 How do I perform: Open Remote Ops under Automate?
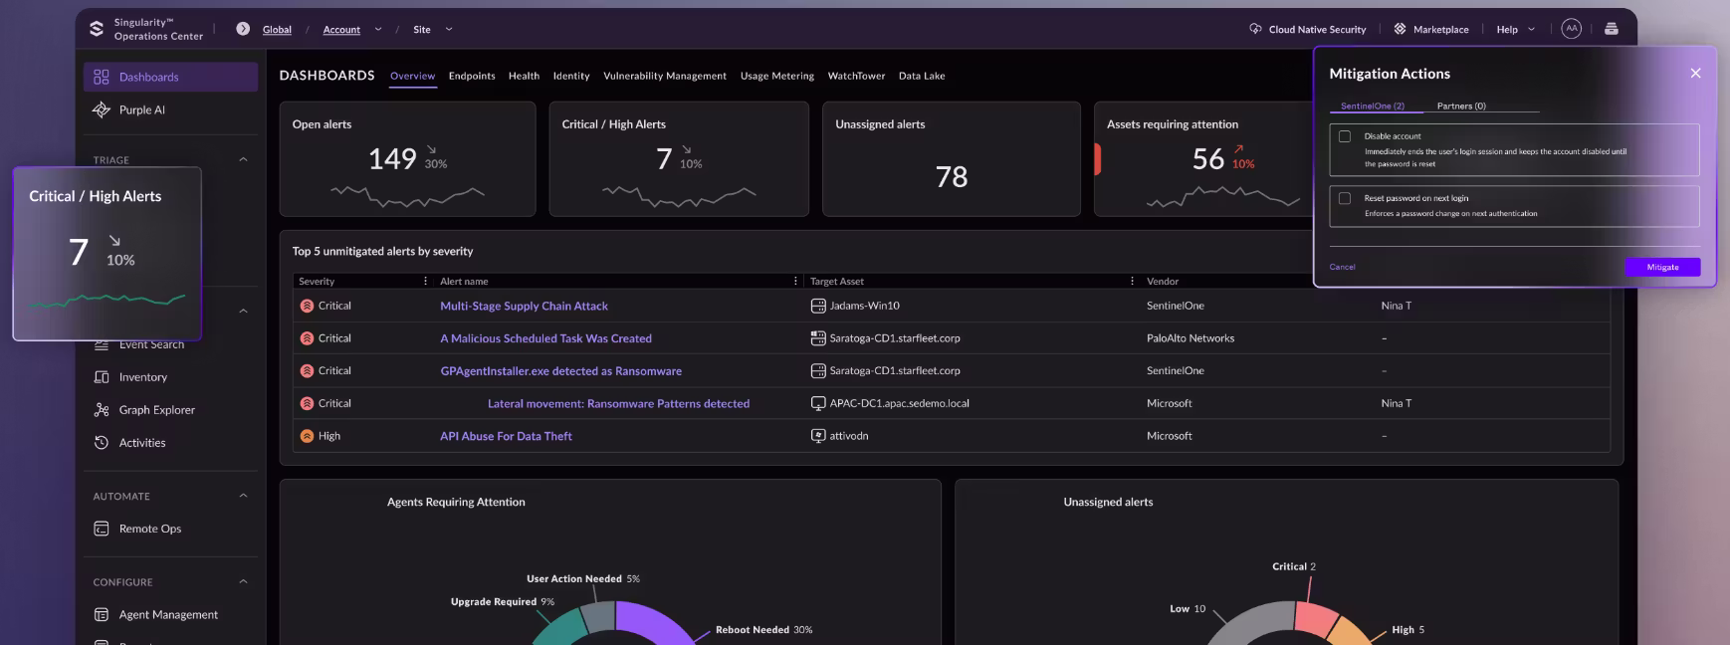(150, 529)
